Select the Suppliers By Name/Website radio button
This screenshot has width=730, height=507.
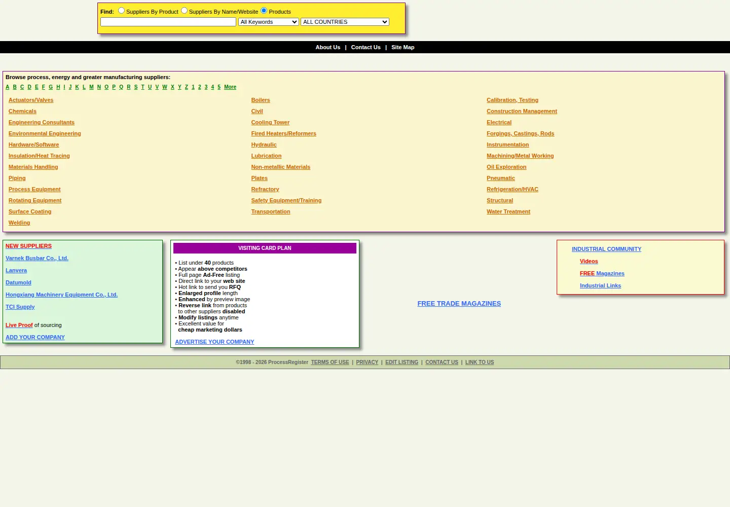click(184, 11)
